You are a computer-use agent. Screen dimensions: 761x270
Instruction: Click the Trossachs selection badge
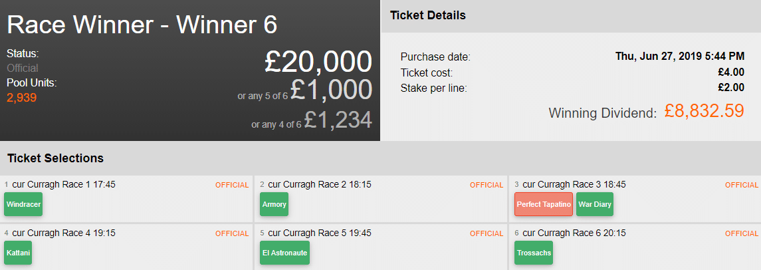click(534, 253)
